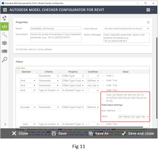This screenshot has height=151, width=159.
Task: Open Criteria dropdown in COBie.Type row
Action: pyautogui.click(x=48, y=76)
